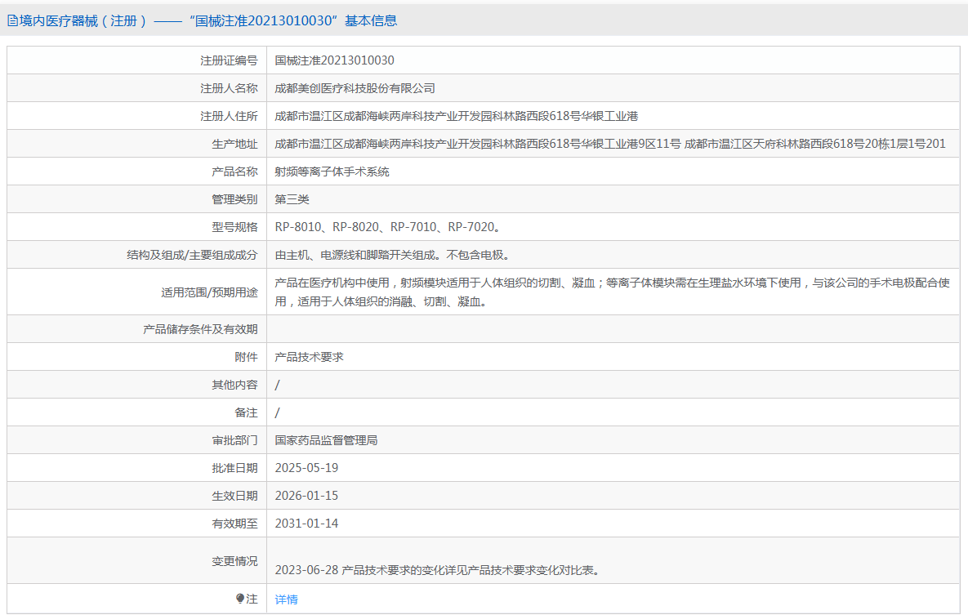The height and width of the screenshot is (615, 968).
Task: Click the production address value in 生产地址 row
Action: 609,144
